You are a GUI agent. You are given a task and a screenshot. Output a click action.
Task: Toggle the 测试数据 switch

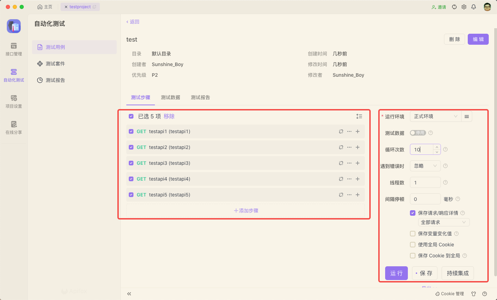tap(417, 133)
